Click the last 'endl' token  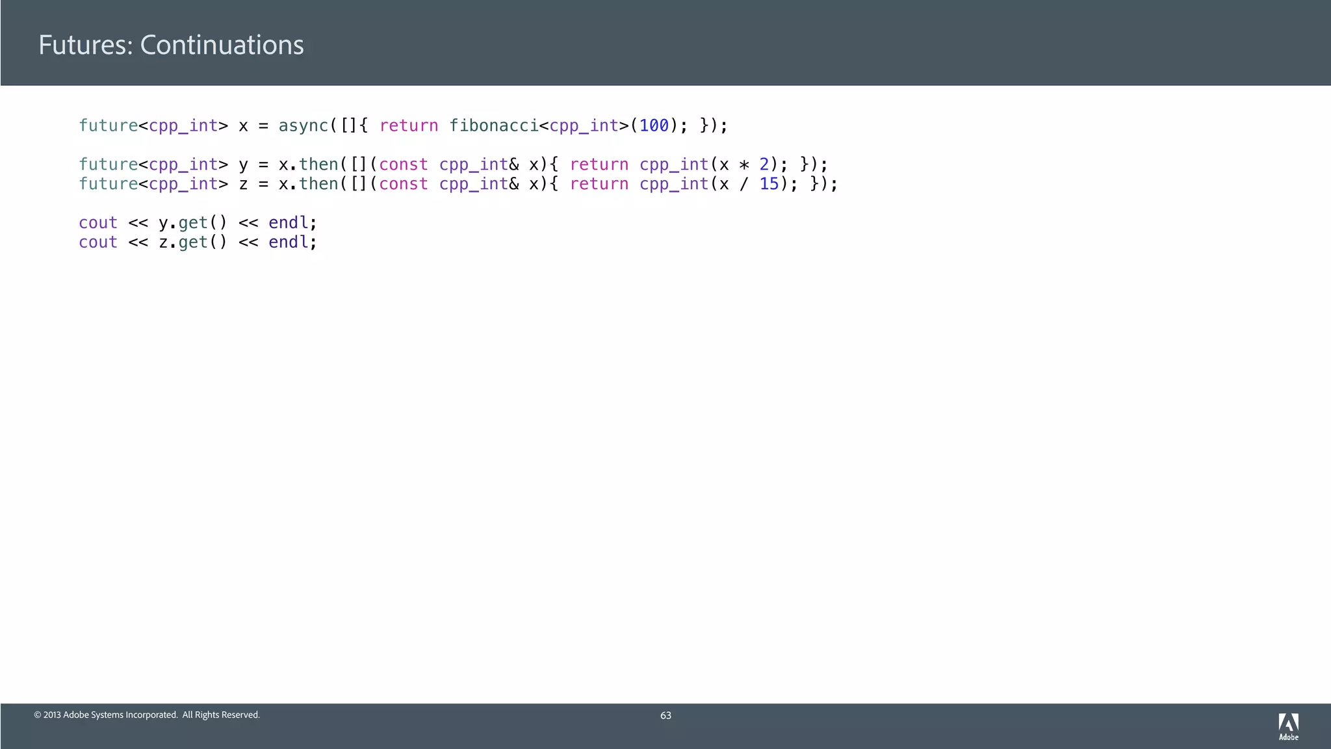pyautogui.click(x=288, y=243)
